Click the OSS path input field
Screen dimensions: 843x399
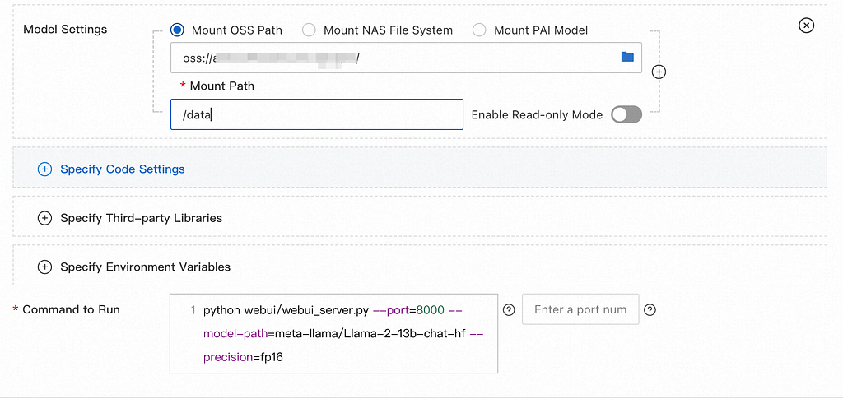(x=406, y=58)
